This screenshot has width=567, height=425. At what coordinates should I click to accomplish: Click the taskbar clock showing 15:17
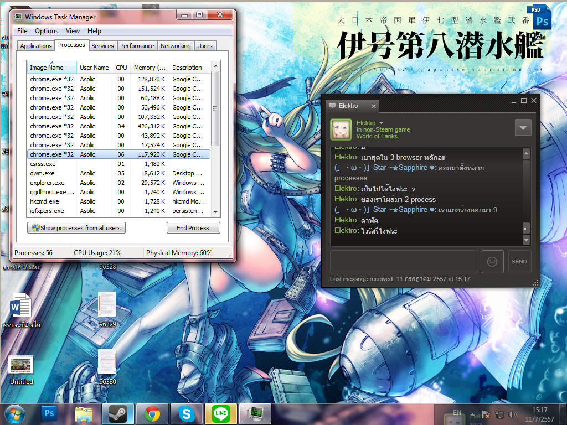pos(539,414)
